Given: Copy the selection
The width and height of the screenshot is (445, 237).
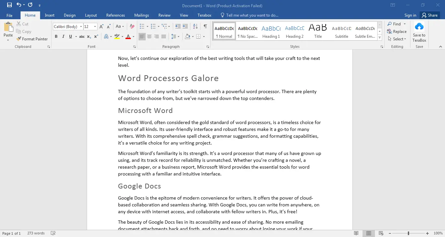Looking at the screenshot, I should tap(23, 32).
